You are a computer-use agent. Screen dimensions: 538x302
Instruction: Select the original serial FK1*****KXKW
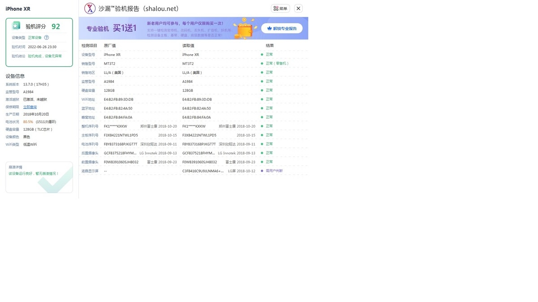[x=115, y=126]
